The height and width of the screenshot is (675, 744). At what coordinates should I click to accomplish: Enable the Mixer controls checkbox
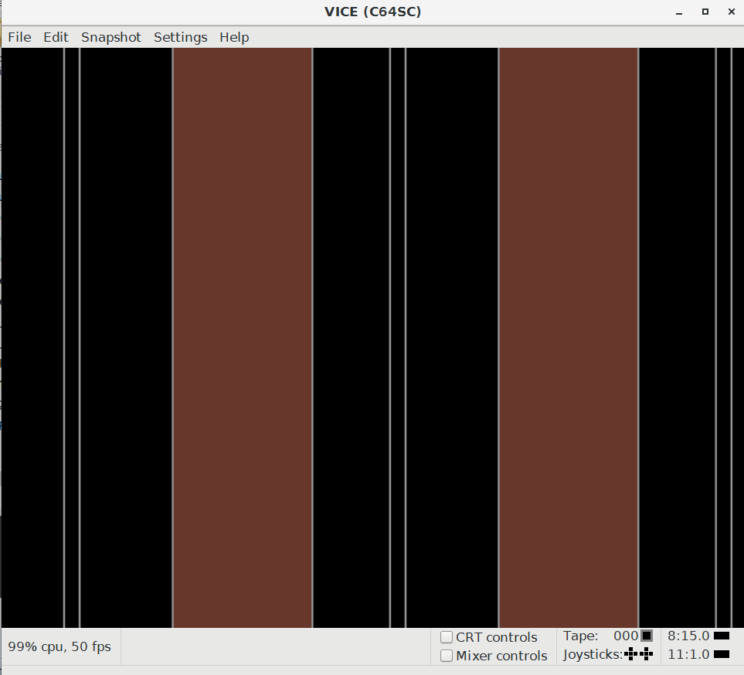[446, 656]
